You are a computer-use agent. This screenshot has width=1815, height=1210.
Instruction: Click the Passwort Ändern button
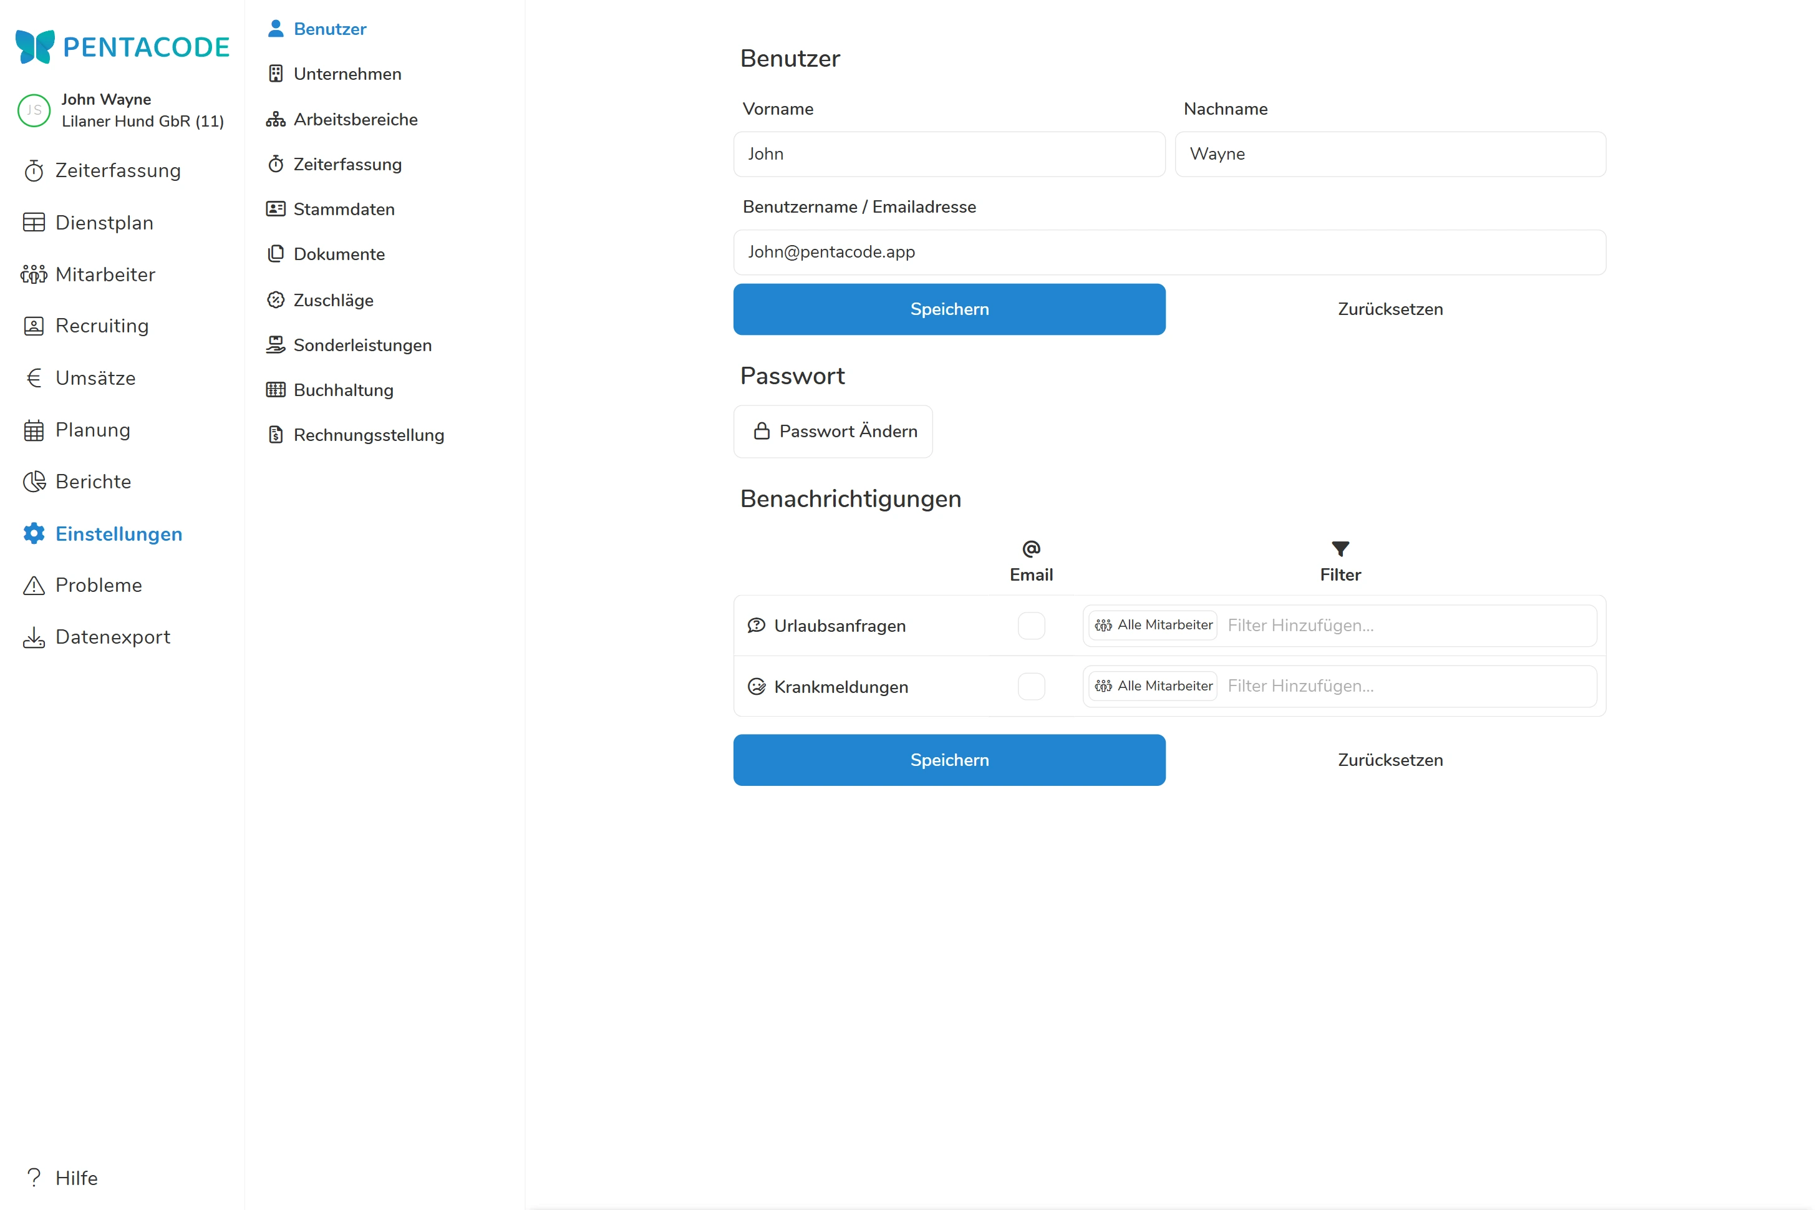(833, 432)
